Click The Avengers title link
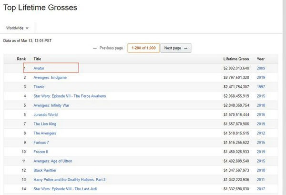Screen dimensions: 286x195 [x=45, y=133]
